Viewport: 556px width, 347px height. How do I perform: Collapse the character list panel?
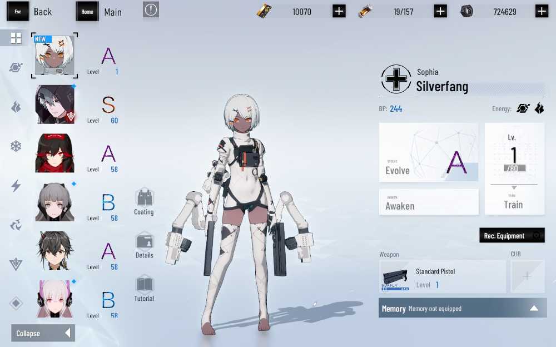43,333
